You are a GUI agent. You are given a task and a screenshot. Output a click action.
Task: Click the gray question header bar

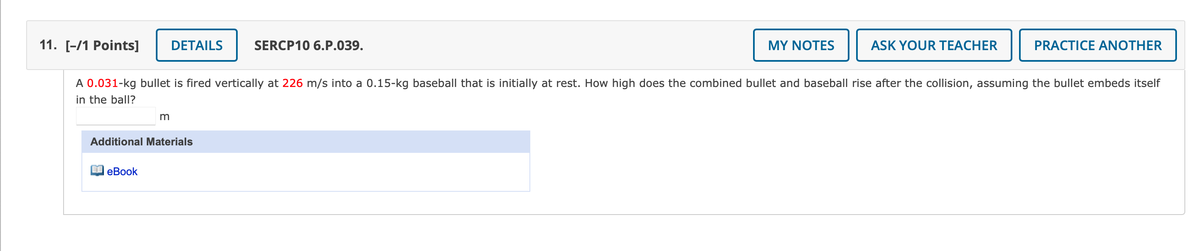pyautogui.click(x=554, y=45)
